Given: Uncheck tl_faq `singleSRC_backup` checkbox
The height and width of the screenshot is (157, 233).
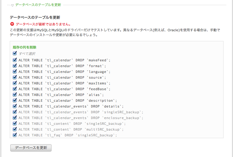Looking at the screenshot, I should (15, 135).
